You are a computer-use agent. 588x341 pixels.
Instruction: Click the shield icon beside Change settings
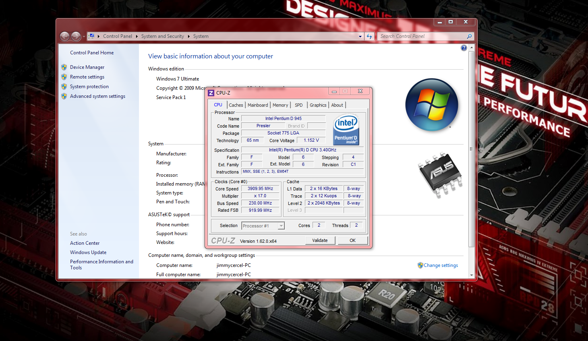point(420,265)
